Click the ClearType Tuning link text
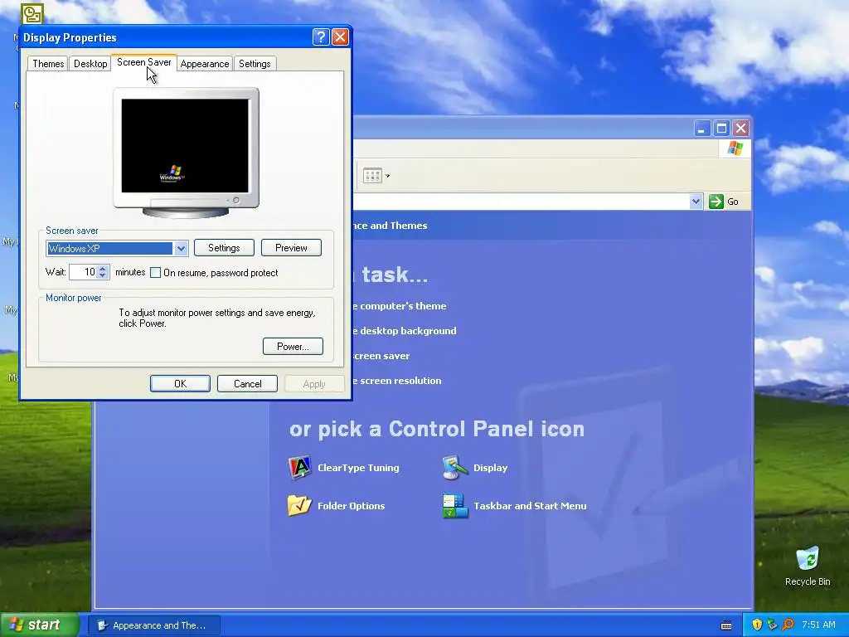 (x=358, y=468)
